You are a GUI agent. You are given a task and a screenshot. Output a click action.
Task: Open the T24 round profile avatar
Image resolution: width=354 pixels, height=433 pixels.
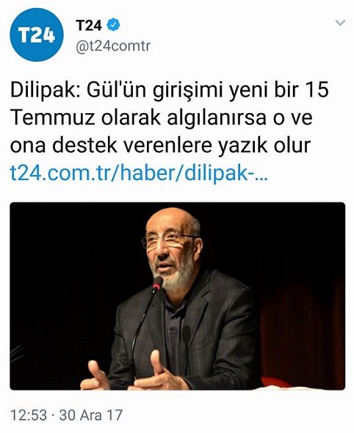pos(37,35)
